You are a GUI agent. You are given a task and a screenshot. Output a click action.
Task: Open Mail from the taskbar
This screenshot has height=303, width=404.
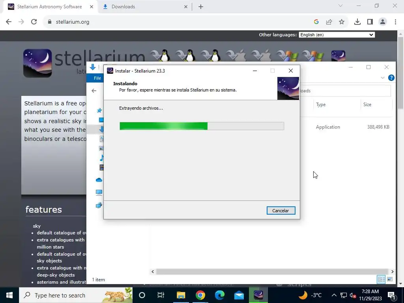coord(239,295)
